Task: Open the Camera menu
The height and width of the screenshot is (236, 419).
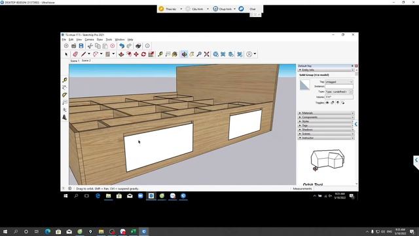Action: (89, 39)
